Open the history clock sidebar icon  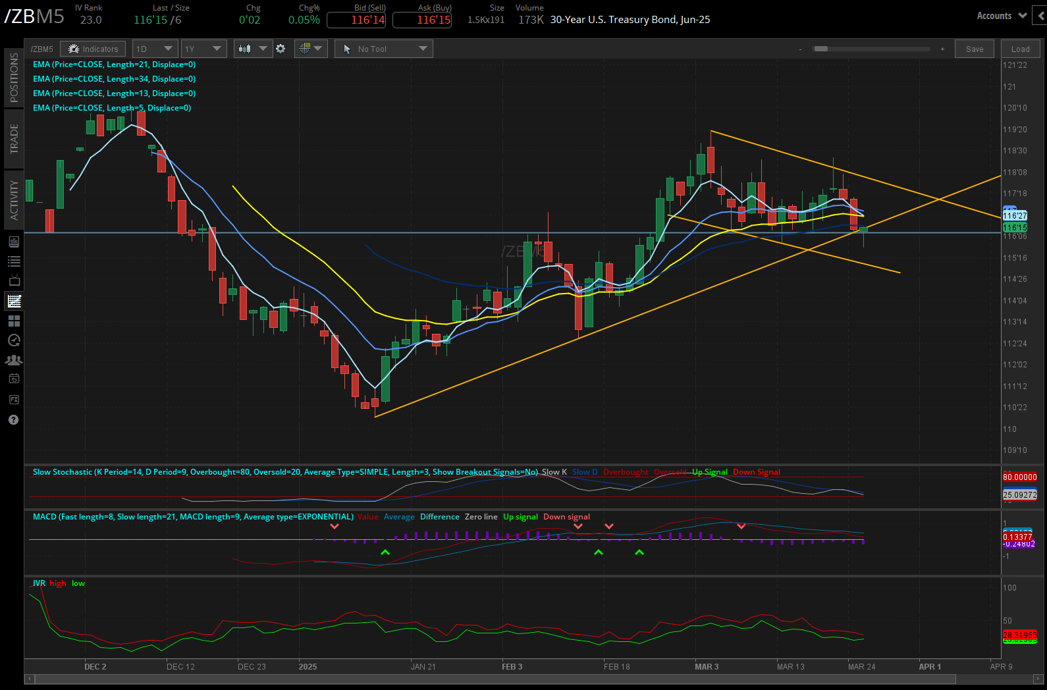point(14,340)
